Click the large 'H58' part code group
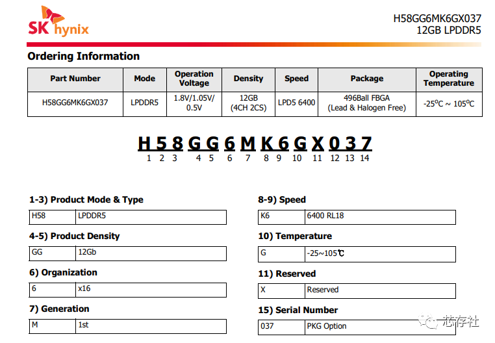Image resolution: width=495 pixels, height=343 pixels. pyautogui.click(x=160, y=144)
